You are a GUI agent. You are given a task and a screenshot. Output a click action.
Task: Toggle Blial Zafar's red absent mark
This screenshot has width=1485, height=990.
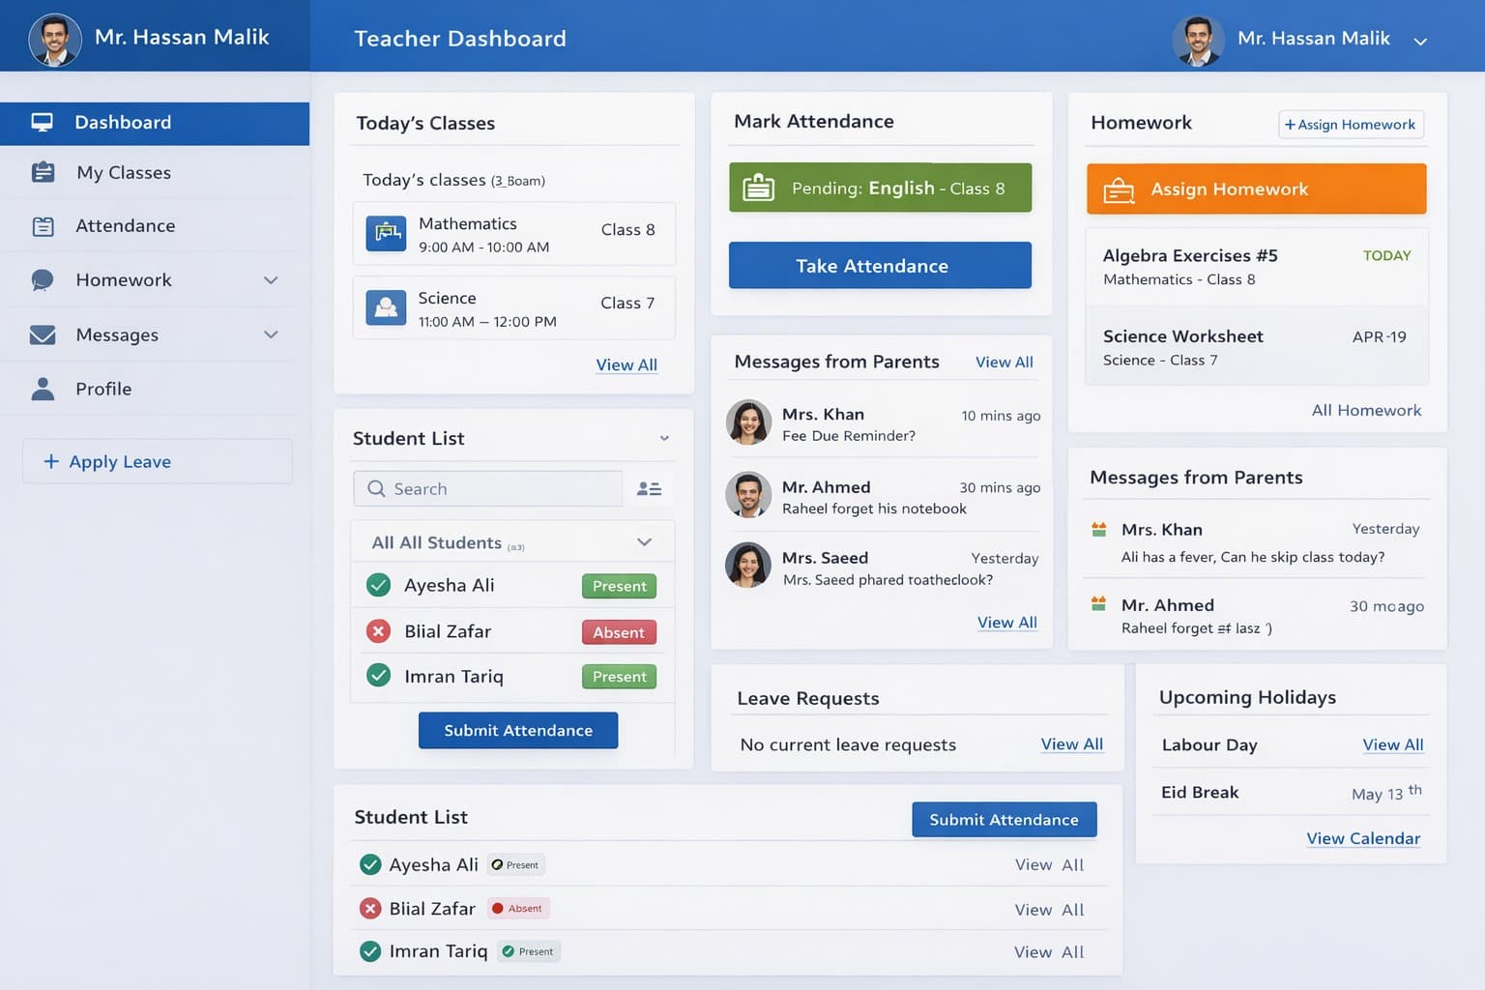pyautogui.click(x=379, y=631)
